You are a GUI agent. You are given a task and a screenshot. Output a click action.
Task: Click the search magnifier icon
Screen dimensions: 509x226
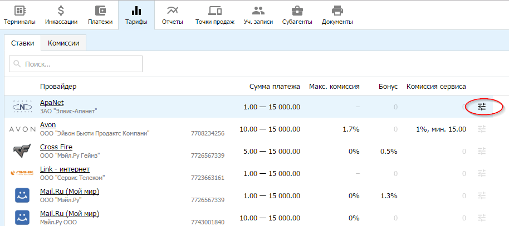[17, 64]
